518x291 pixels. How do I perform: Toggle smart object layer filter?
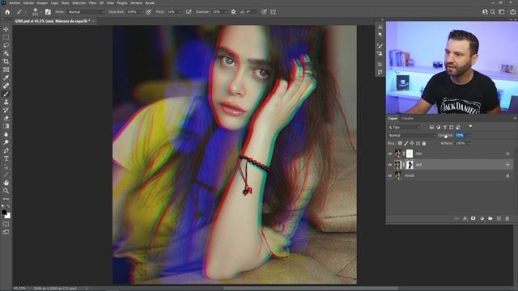point(458,127)
